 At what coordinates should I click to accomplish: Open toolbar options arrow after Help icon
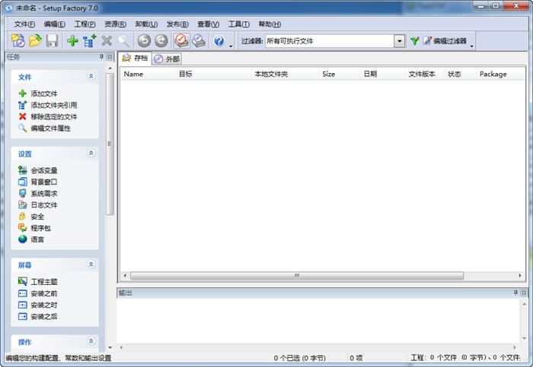click(x=231, y=46)
